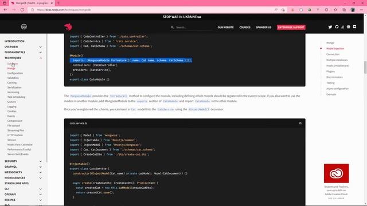Jump to Async configuration in page outline

tap(337, 89)
